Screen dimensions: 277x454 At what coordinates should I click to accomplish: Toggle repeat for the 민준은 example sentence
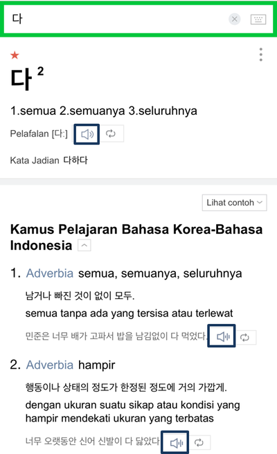click(x=246, y=337)
